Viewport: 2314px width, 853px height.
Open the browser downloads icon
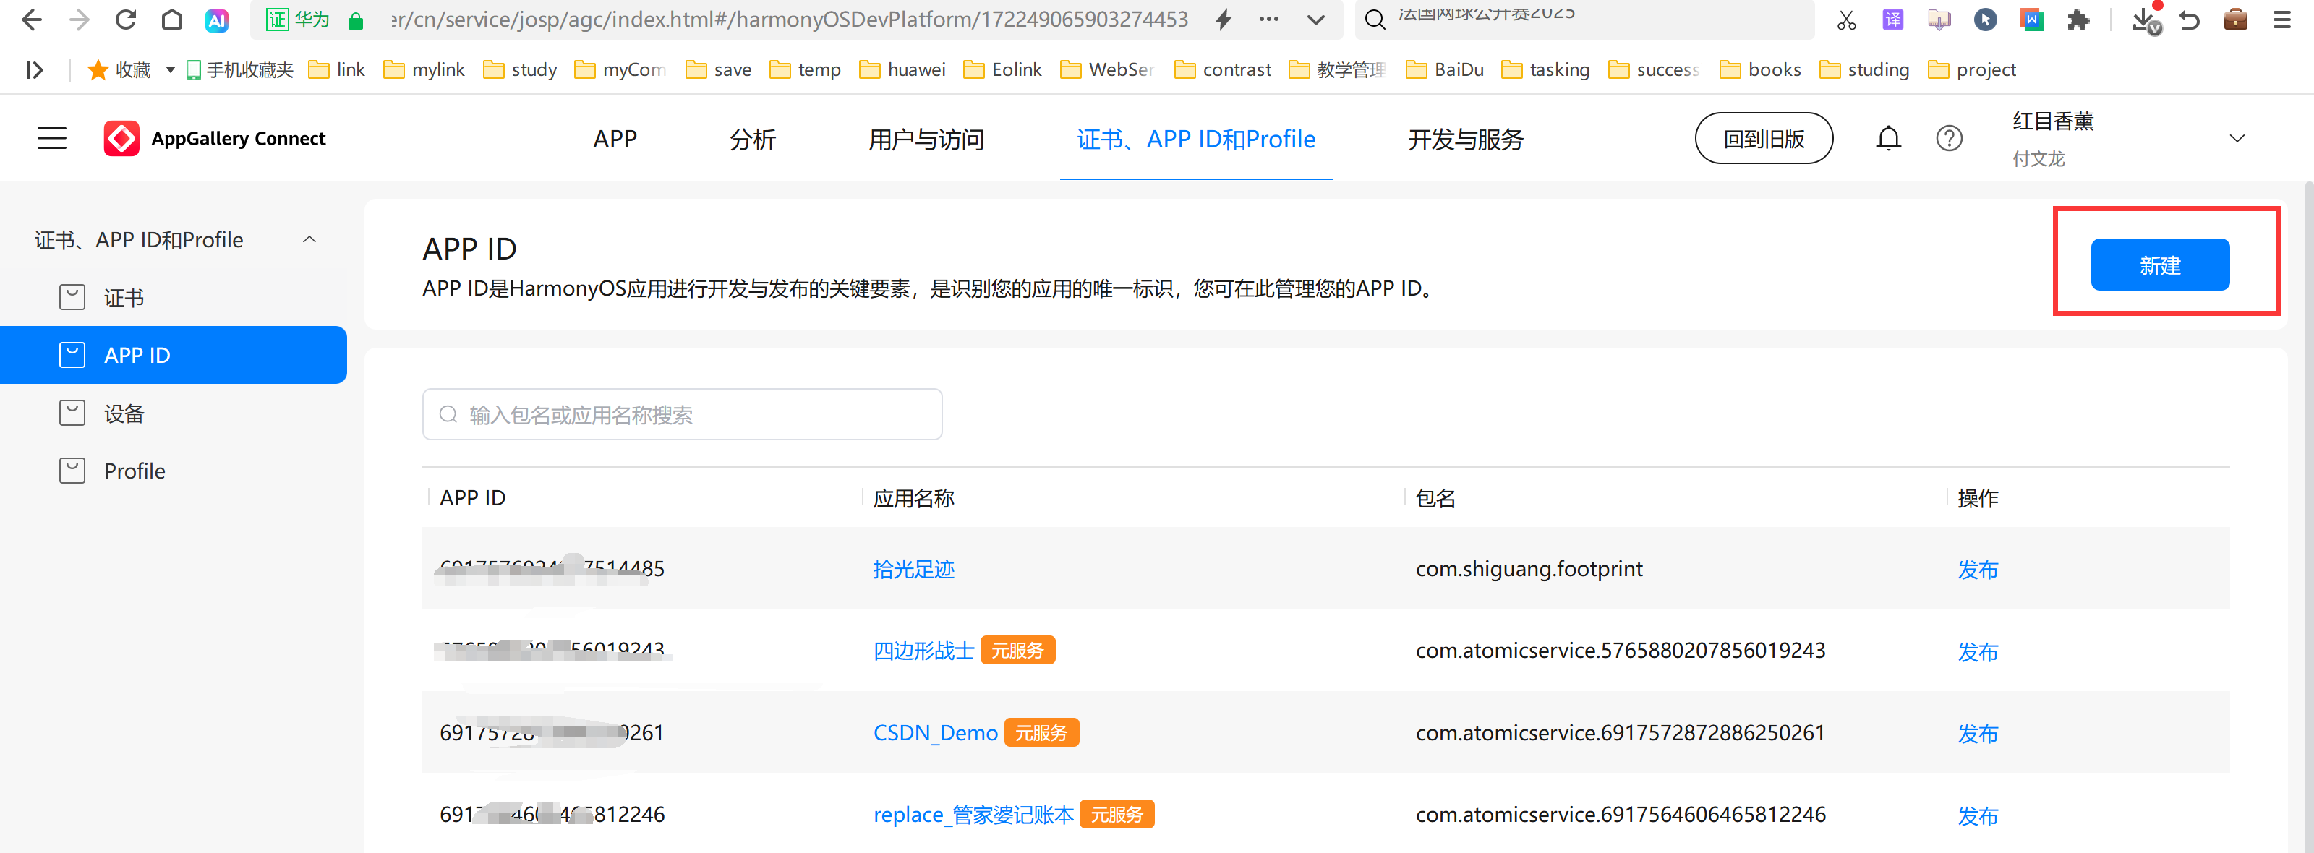(x=2144, y=20)
